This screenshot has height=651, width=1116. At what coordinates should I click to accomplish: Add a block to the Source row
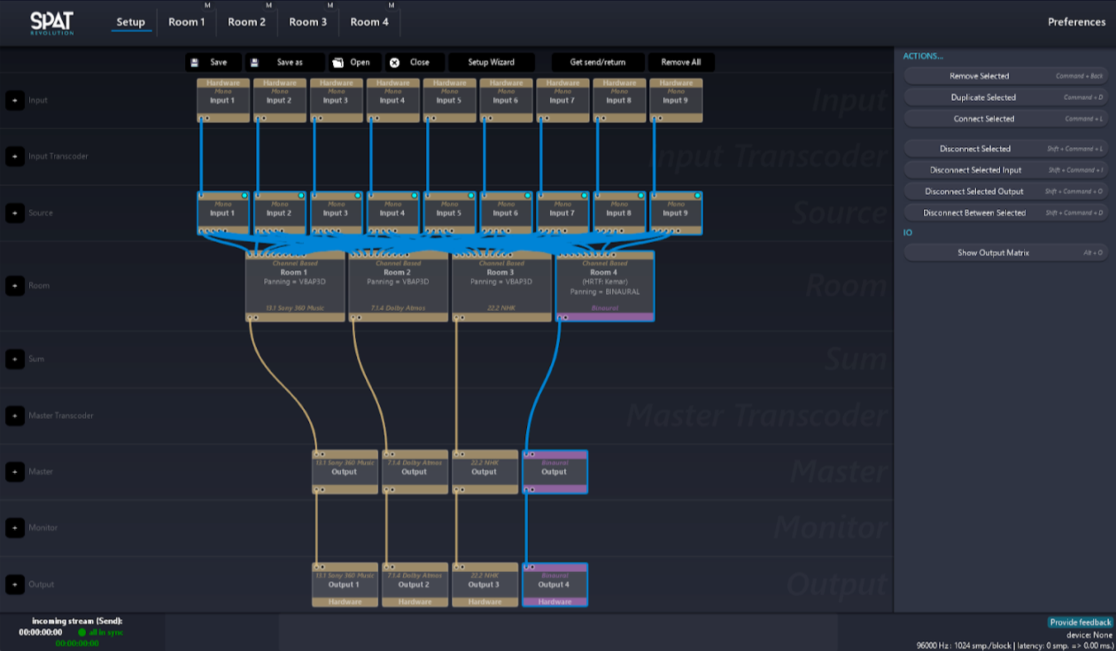coord(15,213)
